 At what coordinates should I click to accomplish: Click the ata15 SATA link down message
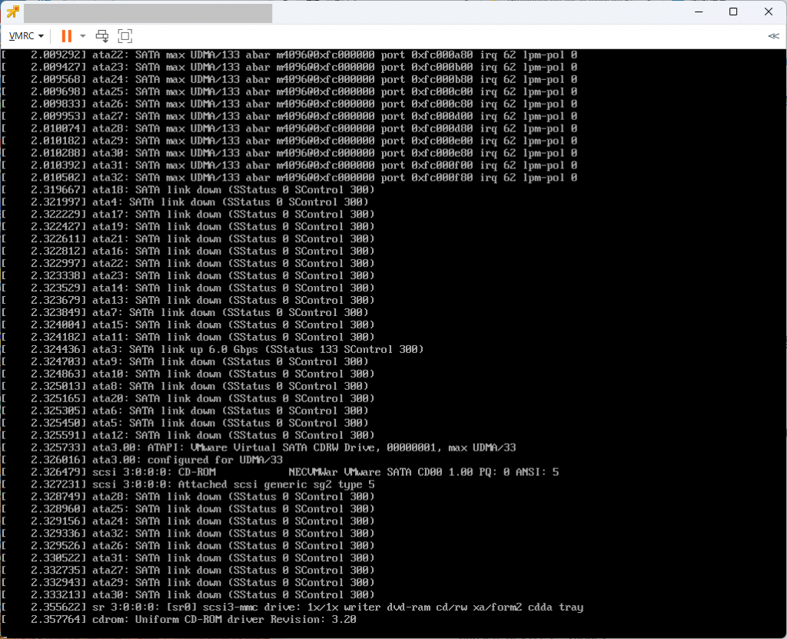coord(188,325)
